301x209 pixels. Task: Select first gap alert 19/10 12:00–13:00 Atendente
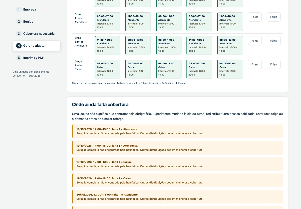click(x=178, y=131)
